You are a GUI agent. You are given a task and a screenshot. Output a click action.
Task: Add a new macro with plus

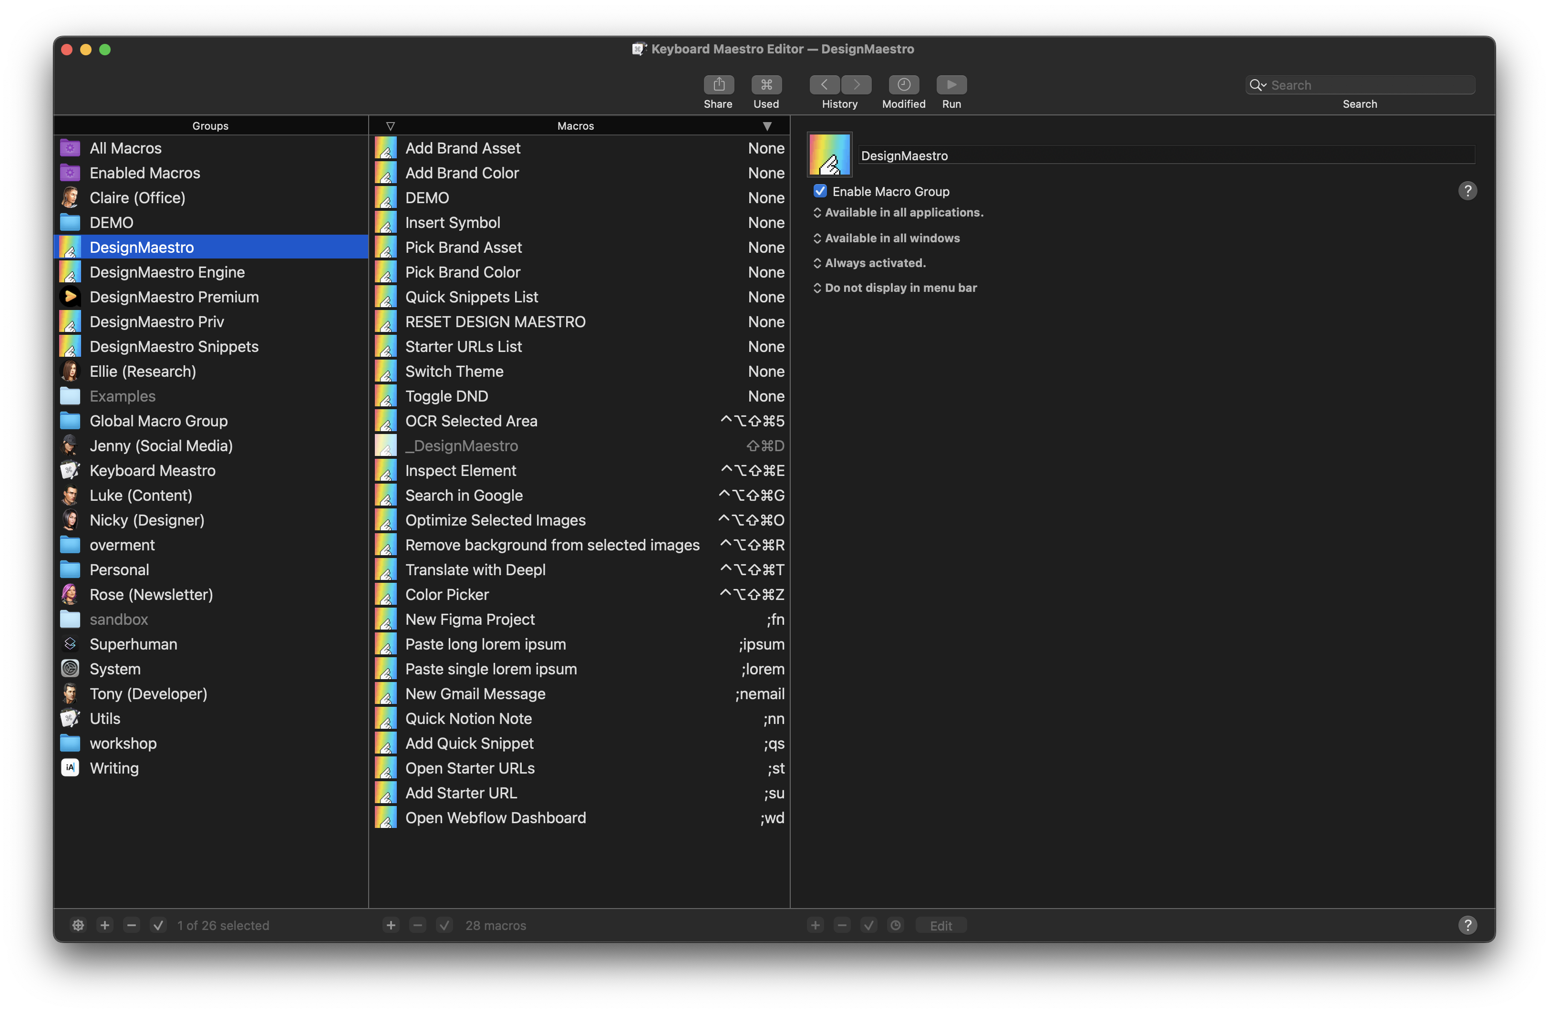click(391, 925)
